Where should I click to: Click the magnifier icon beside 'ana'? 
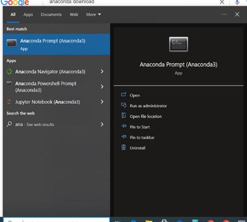tap(9, 124)
